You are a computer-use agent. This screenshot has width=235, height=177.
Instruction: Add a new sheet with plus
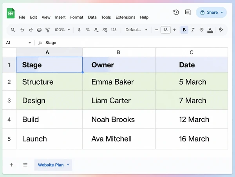pyautogui.click(x=11, y=165)
